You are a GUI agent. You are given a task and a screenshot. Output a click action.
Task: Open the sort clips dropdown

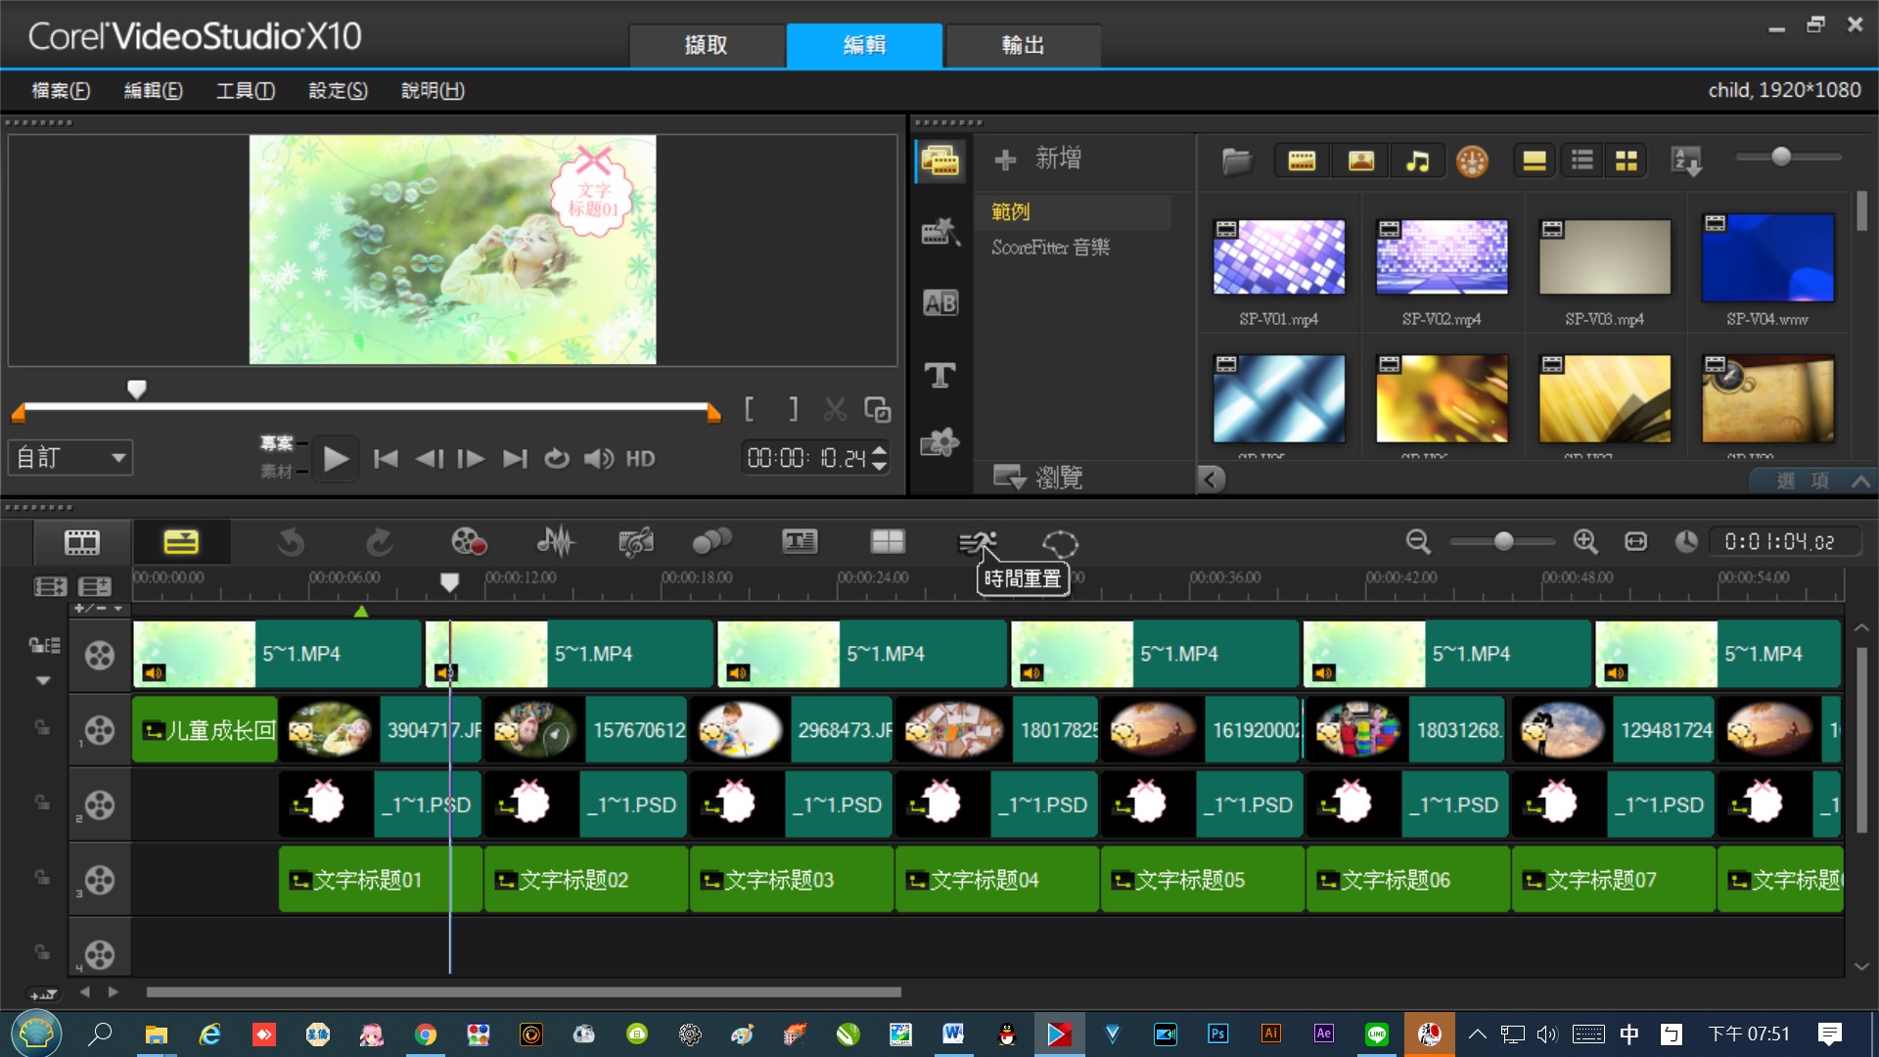point(1687,161)
